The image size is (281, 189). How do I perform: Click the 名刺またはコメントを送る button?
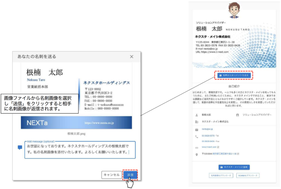(x=234, y=75)
